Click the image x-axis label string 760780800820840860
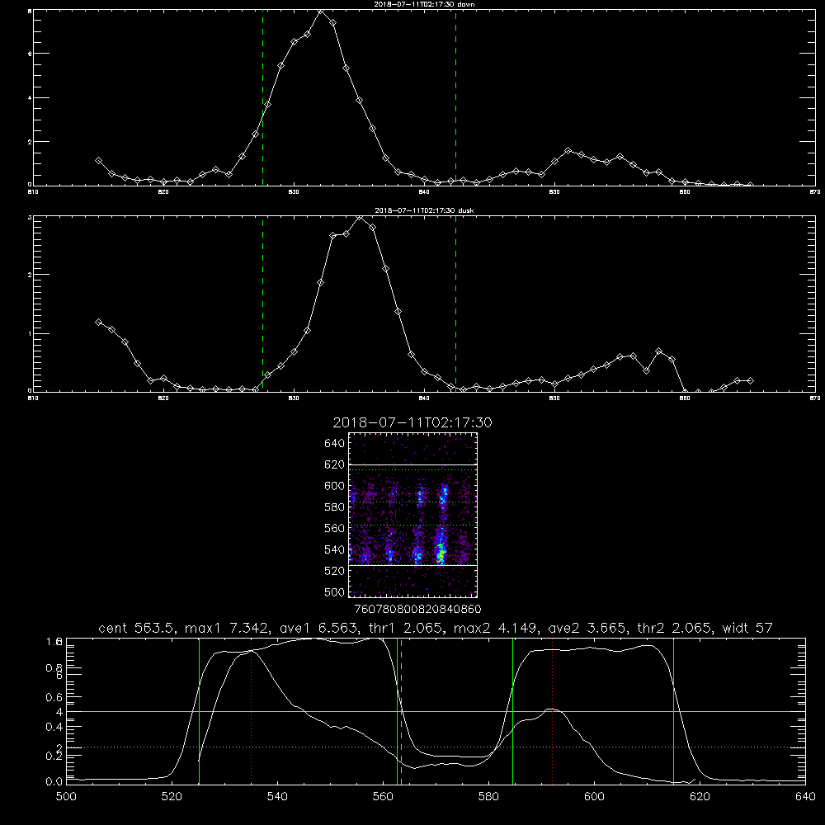 (x=417, y=610)
